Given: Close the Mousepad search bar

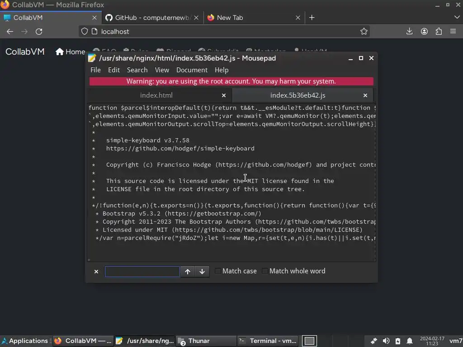Looking at the screenshot, I should (96, 272).
